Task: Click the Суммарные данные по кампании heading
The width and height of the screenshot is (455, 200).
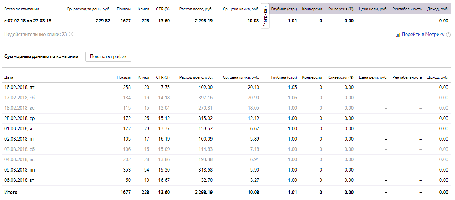Action: [x=41, y=56]
